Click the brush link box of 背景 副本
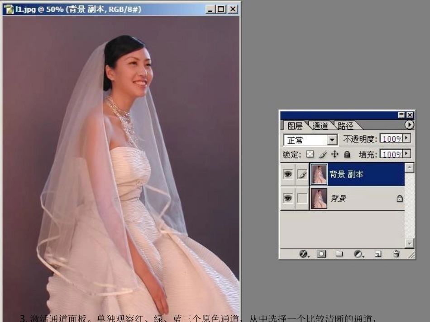The height and width of the screenshot is (322, 430). [302, 174]
